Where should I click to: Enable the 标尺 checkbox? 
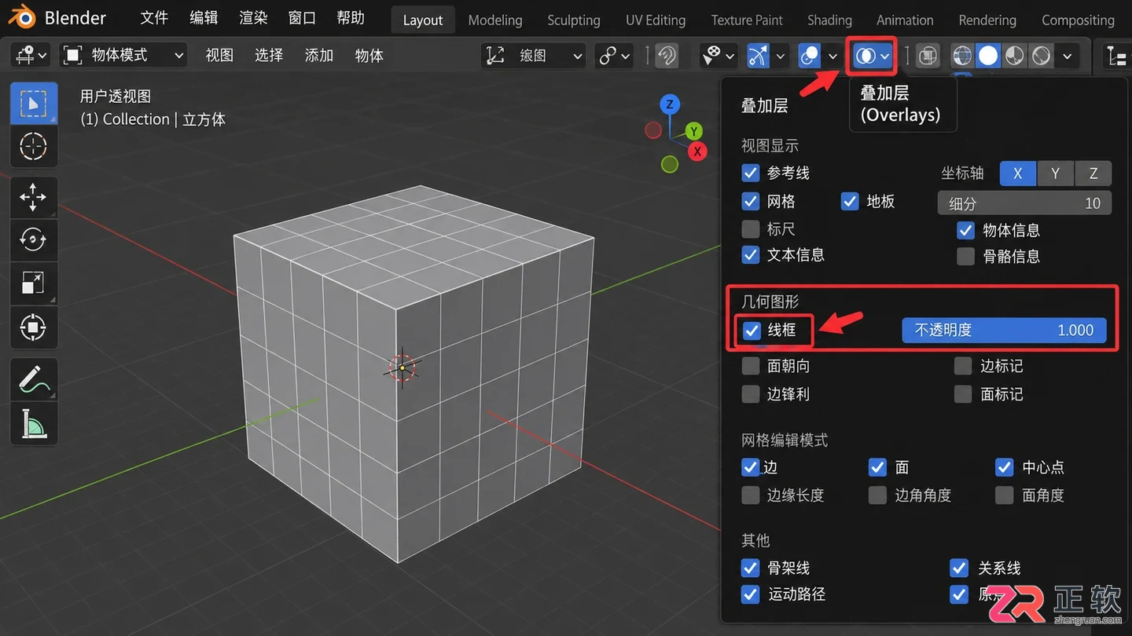[751, 229]
